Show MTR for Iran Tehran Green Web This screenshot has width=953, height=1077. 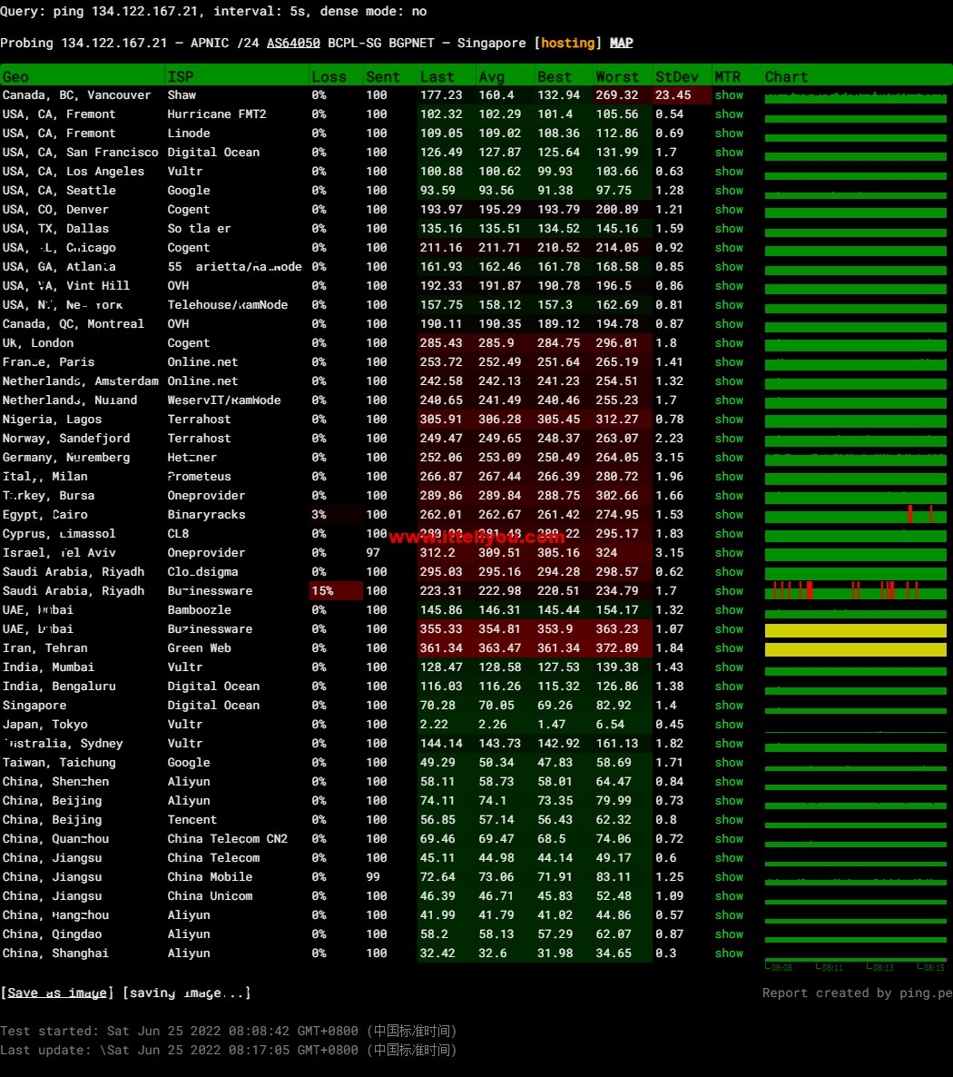point(729,648)
